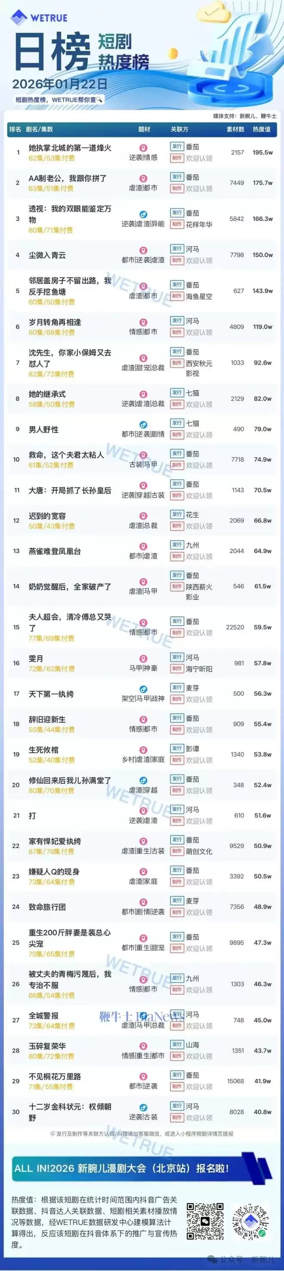Click the 短剧热度榜 search field
Viewport: 284px width, 1271px height.
tap(58, 100)
